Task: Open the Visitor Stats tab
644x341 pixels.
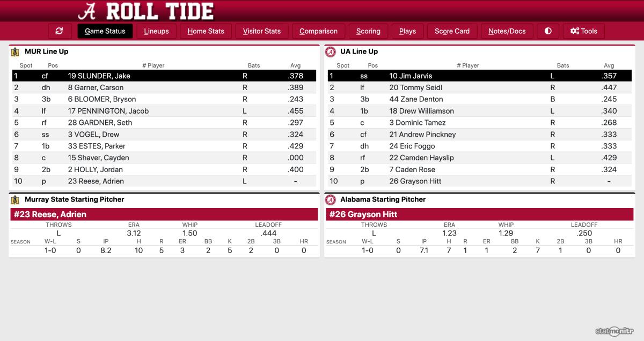Action: click(x=262, y=31)
